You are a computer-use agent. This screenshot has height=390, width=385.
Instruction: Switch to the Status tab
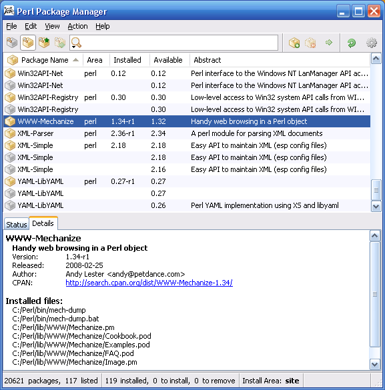point(17,225)
